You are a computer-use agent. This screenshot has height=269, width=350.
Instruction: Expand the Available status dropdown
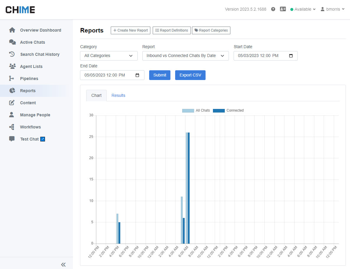[x=303, y=9]
